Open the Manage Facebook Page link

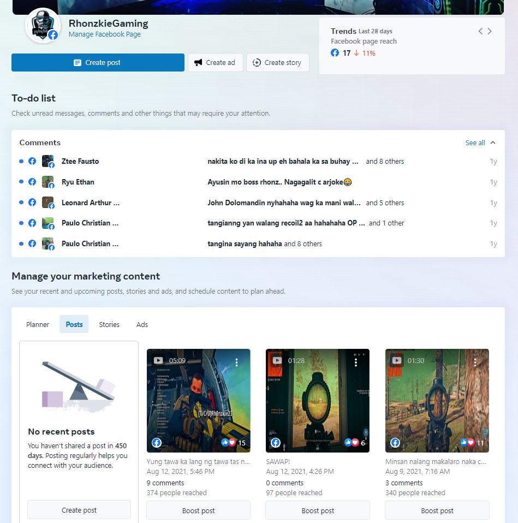[104, 34]
